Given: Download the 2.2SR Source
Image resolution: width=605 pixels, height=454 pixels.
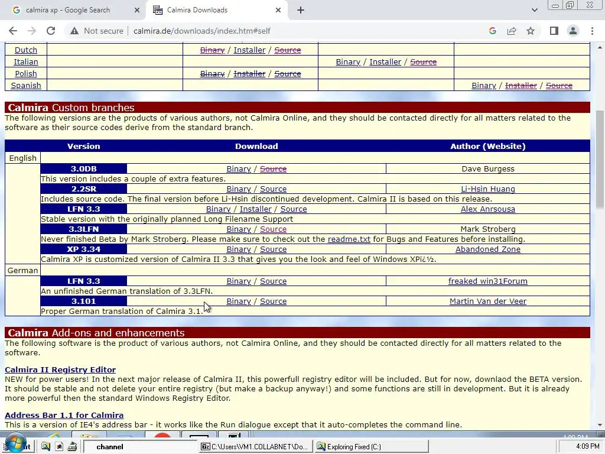Looking at the screenshot, I should [x=273, y=189].
